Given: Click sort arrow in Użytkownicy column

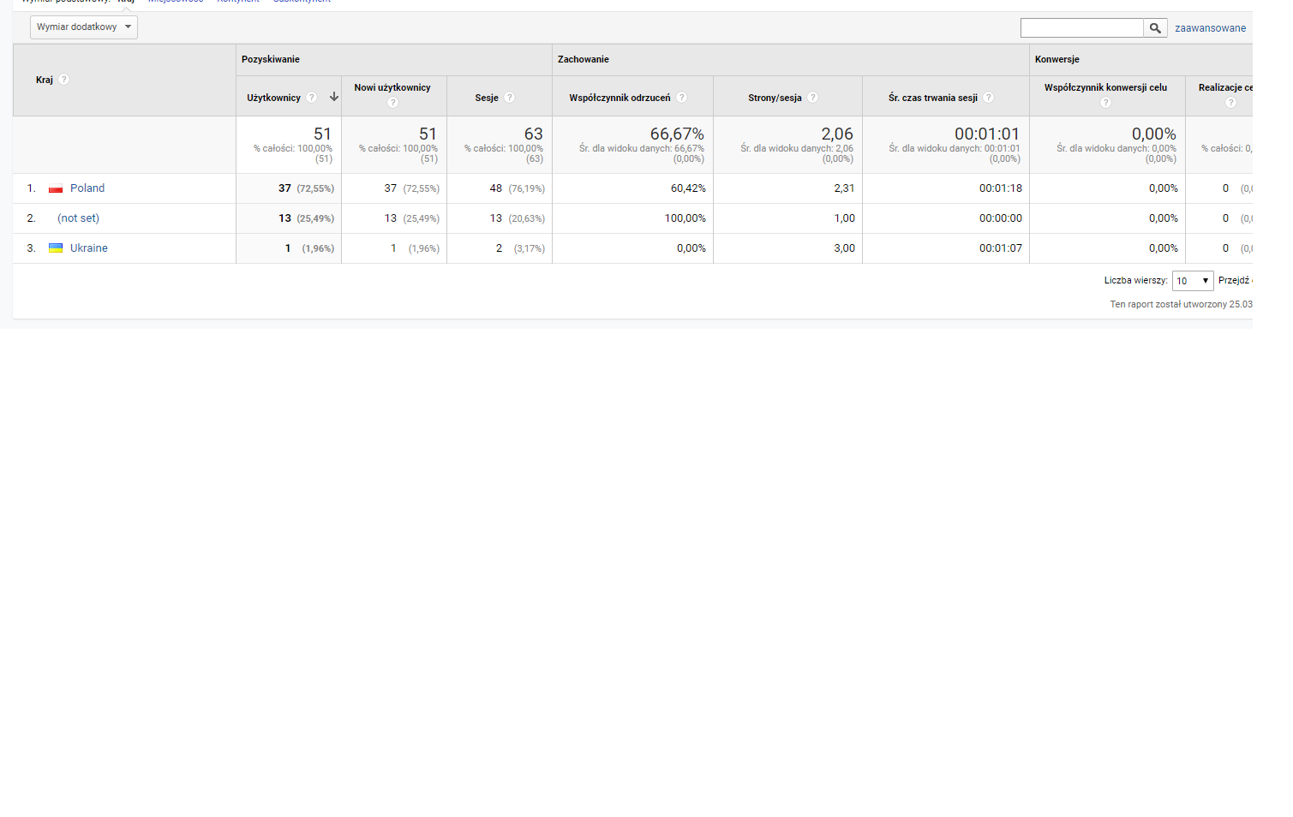Looking at the screenshot, I should (x=333, y=98).
